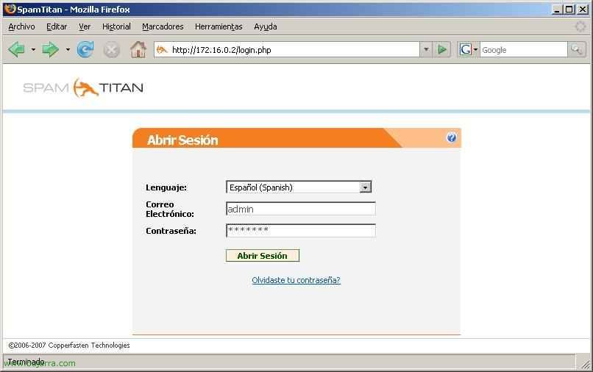Open the Ayuda menu
The height and width of the screenshot is (372, 593).
266,26
